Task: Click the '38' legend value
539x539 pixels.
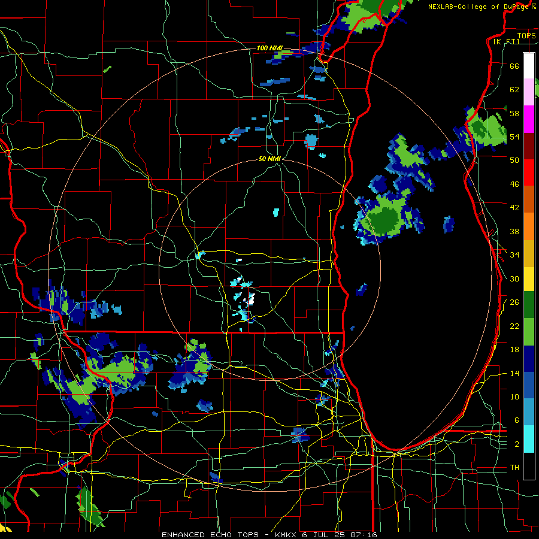Action: click(514, 231)
